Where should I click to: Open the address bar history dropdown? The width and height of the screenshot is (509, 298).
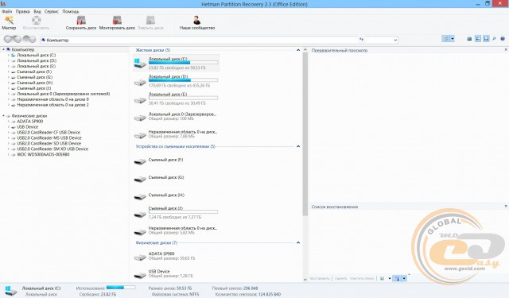pyautogui.click(x=395, y=40)
